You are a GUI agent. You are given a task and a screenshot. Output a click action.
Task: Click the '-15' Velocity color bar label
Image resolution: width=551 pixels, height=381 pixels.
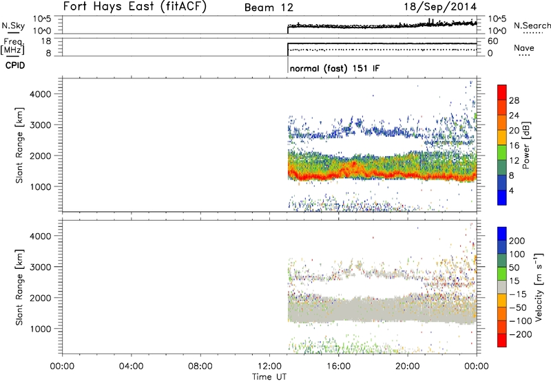click(x=518, y=294)
